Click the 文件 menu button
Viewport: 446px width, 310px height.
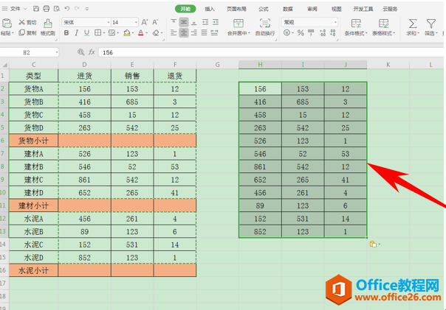pos(15,9)
